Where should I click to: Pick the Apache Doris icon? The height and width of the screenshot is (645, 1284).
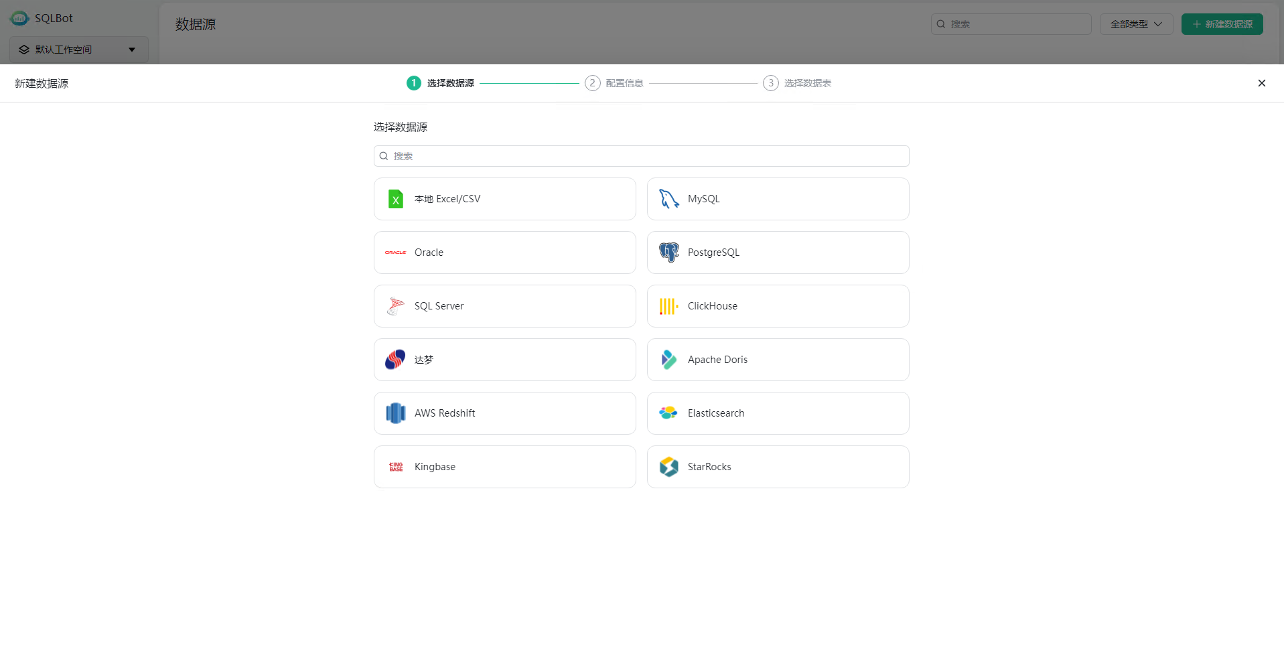coord(668,360)
